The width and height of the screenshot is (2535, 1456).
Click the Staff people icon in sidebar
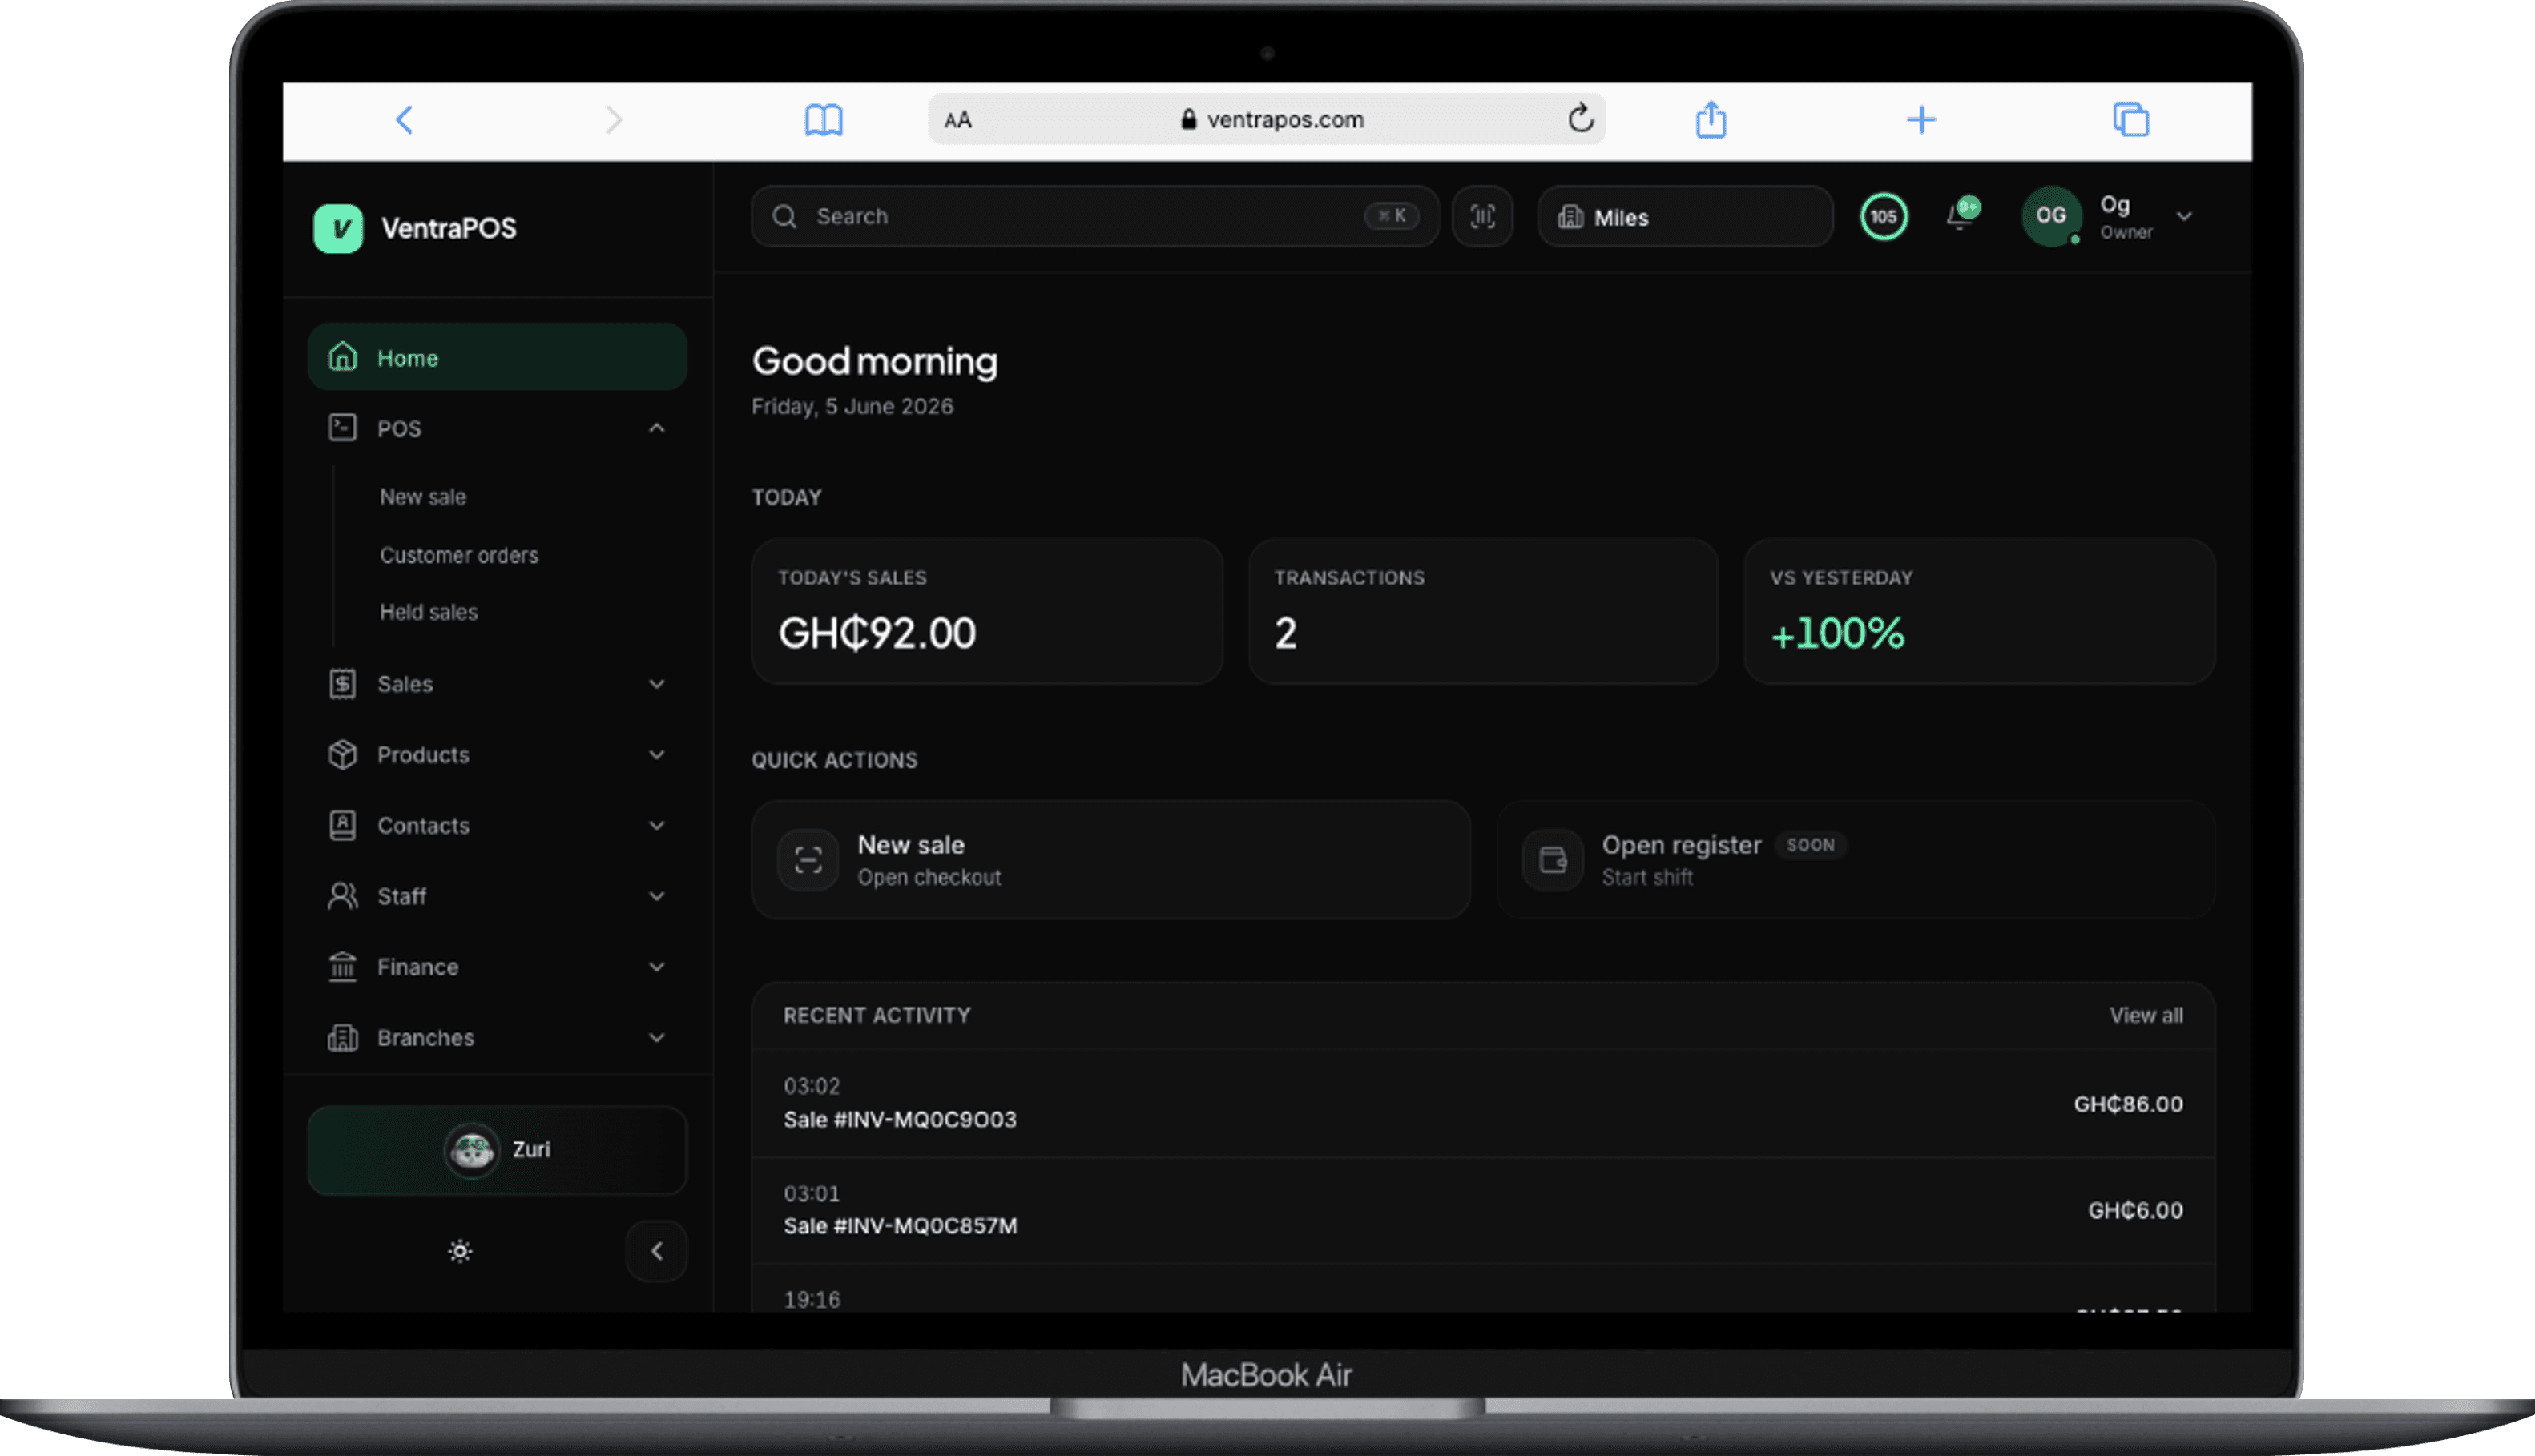pos(342,896)
